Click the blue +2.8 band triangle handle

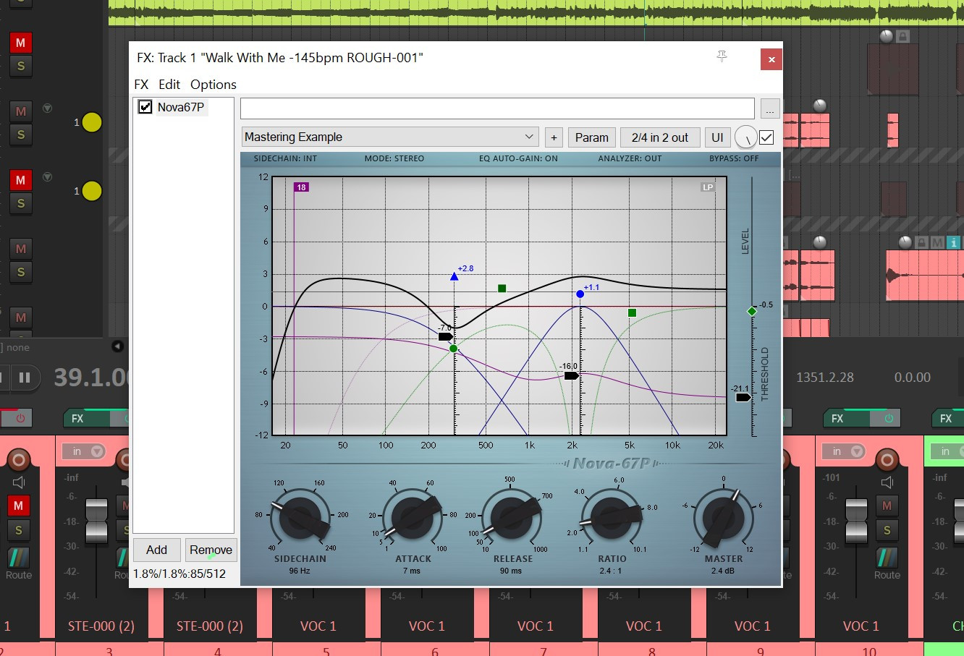point(454,276)
